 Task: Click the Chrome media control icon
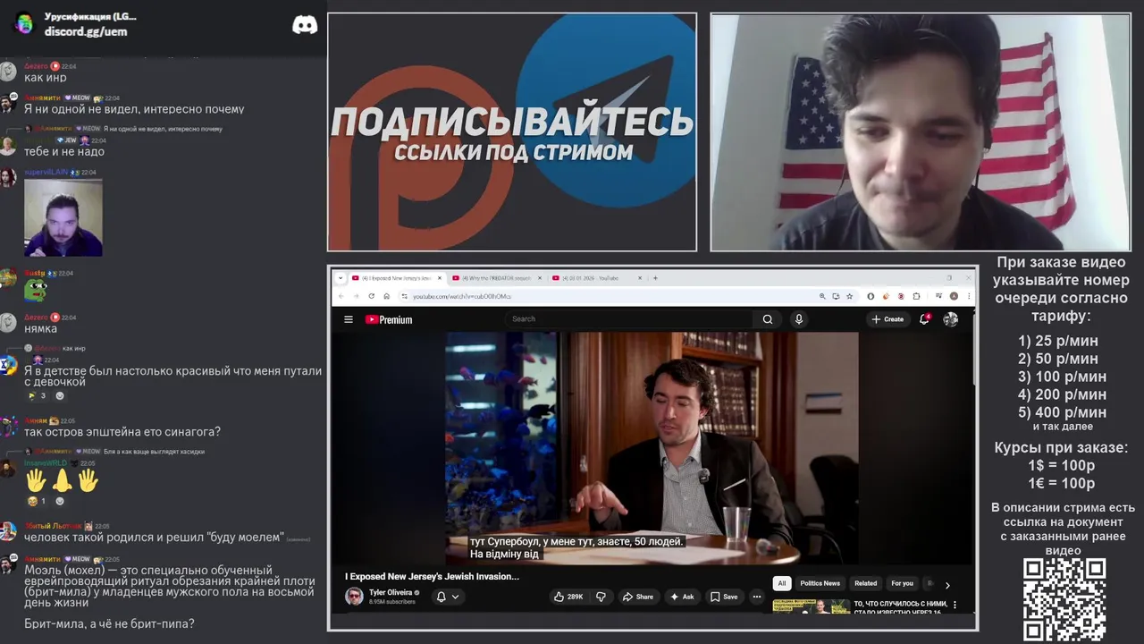[x=938, y=296]
